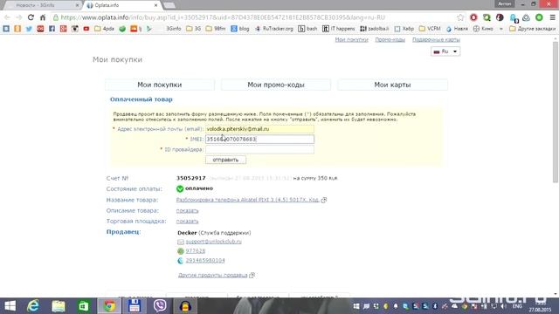Open the Alcatel PIXI 3 unlock product link
The image size is (559, 314).
coord(247,200)
